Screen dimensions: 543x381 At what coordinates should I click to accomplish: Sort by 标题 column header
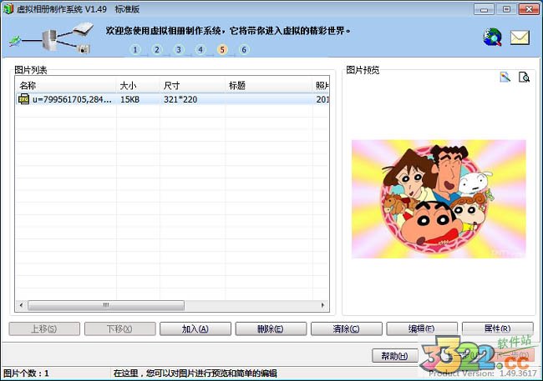[x=269, y=85]
